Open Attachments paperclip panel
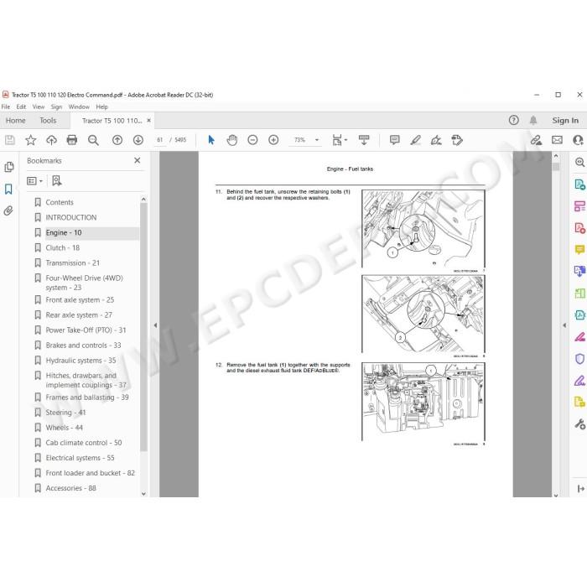 8,210
